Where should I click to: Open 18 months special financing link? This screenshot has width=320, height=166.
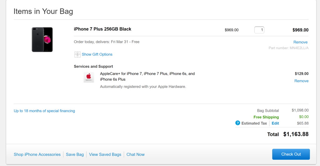point(44,111)
